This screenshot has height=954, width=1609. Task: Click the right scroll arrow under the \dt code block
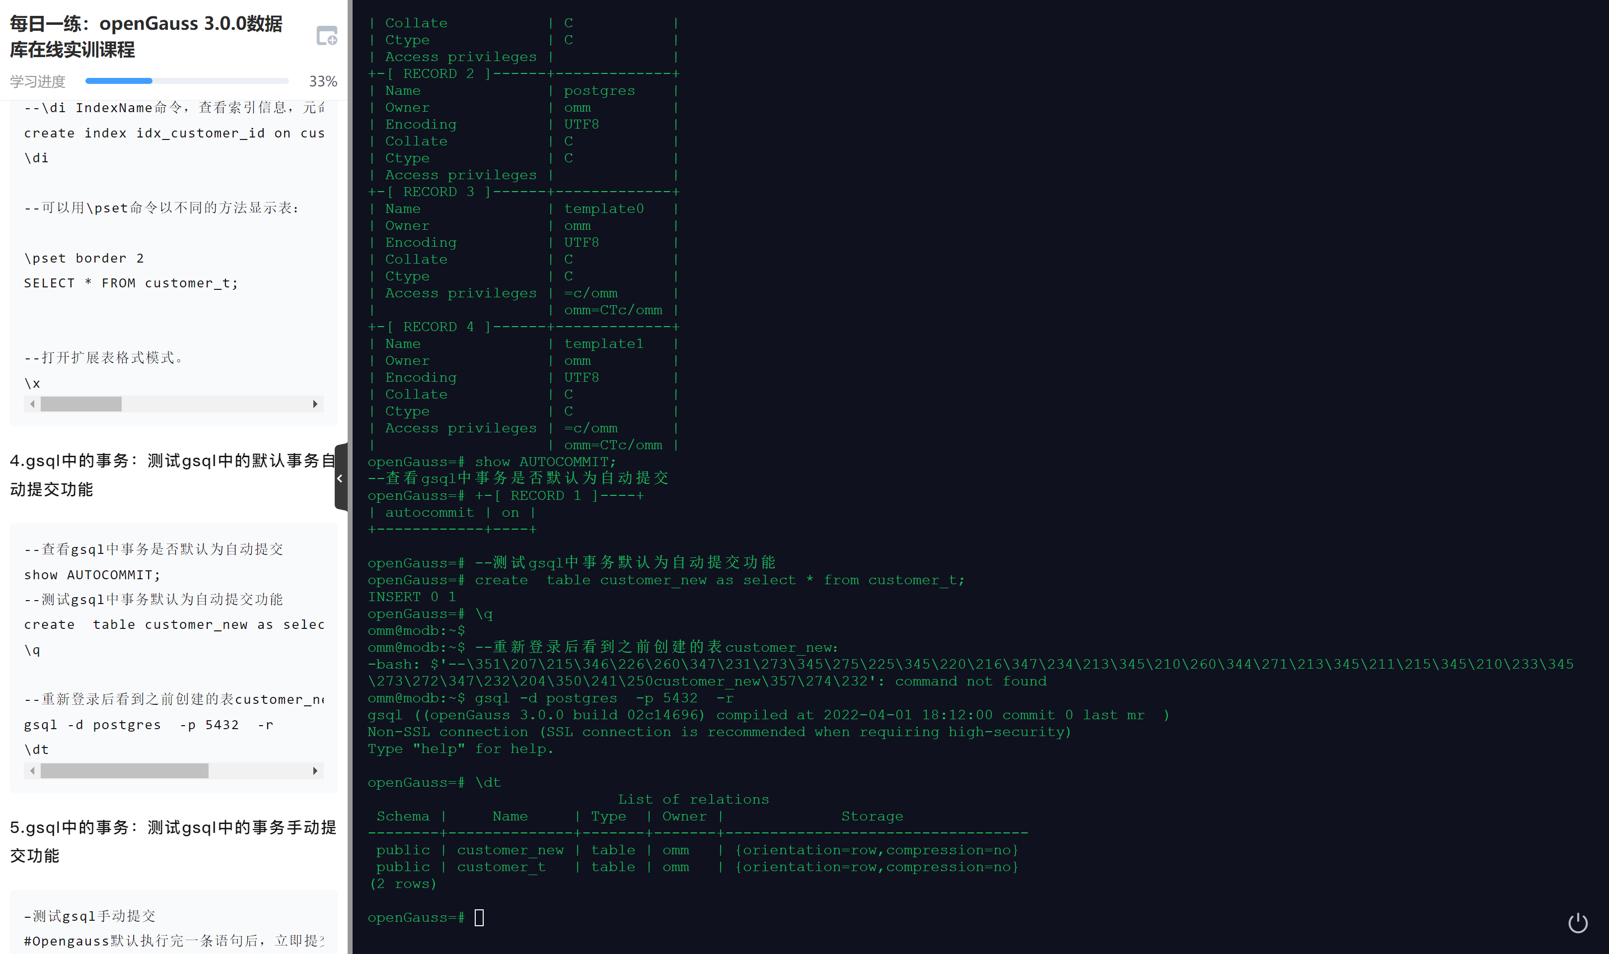[315, 770]
